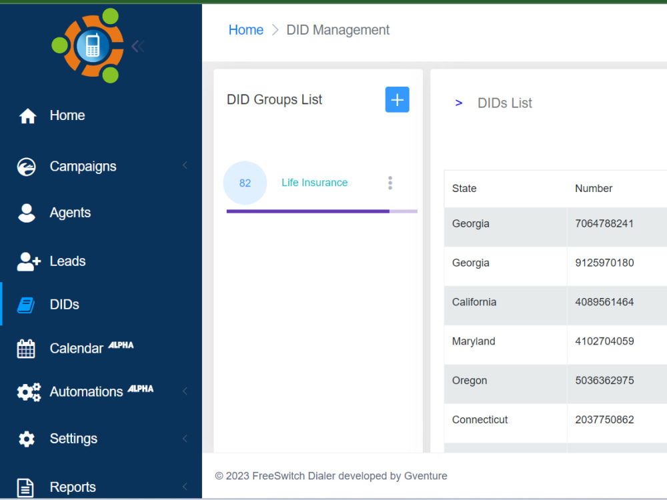Open the Calendar icon

pos(27,348)
